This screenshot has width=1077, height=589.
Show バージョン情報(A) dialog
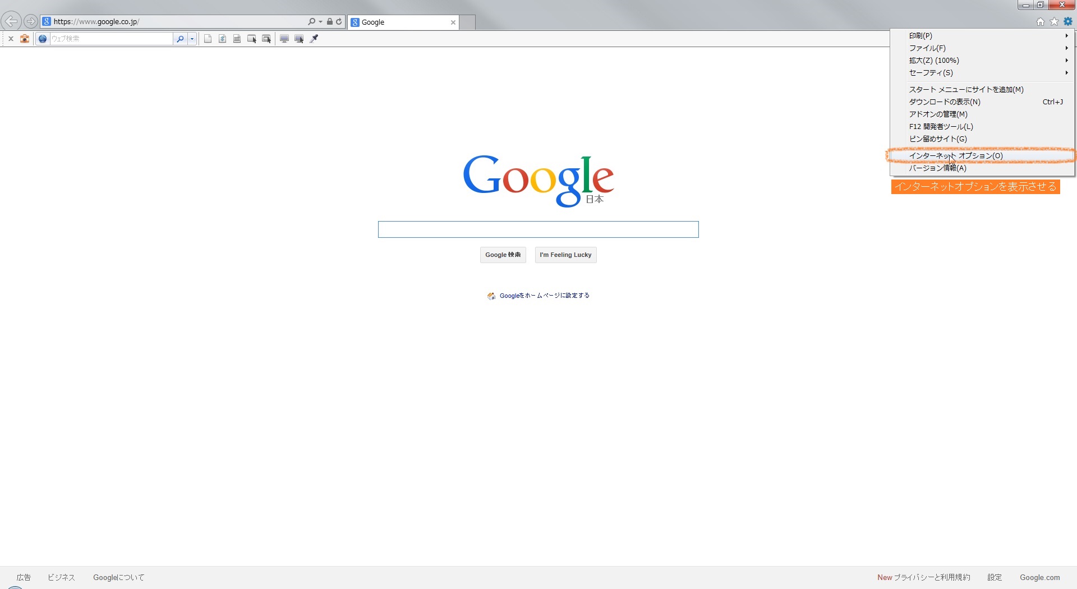[982, 168]
